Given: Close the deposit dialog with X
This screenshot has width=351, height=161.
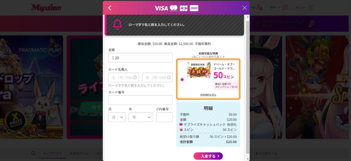Looking at the screenshot, I should [x=244, y=8].
